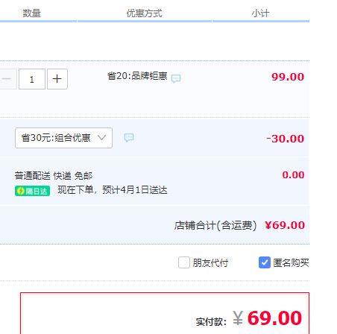
Task: Click the 店铺合计 ¥69.00 total amount
Action: (x=285, y=225)
